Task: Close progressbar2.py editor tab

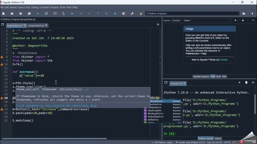Action: point(46,25)
